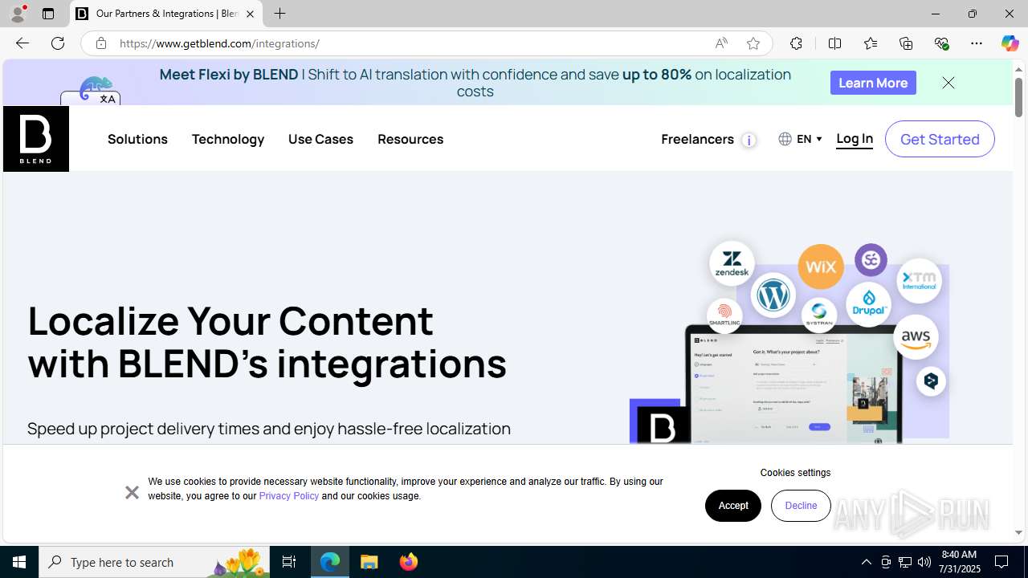This screenshot has height=578, width=1028.
Task: Click the BLEND logo in header
Action: [36, 139]
